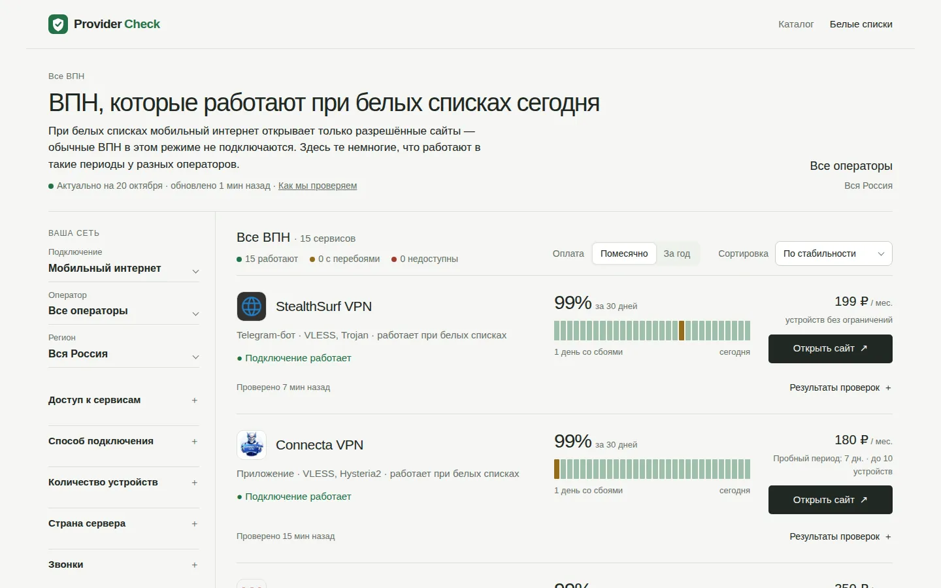Screen dimensions: 941x588
Task: Click plus icon beside Количество устройств
Action: (x=194, y=483)
